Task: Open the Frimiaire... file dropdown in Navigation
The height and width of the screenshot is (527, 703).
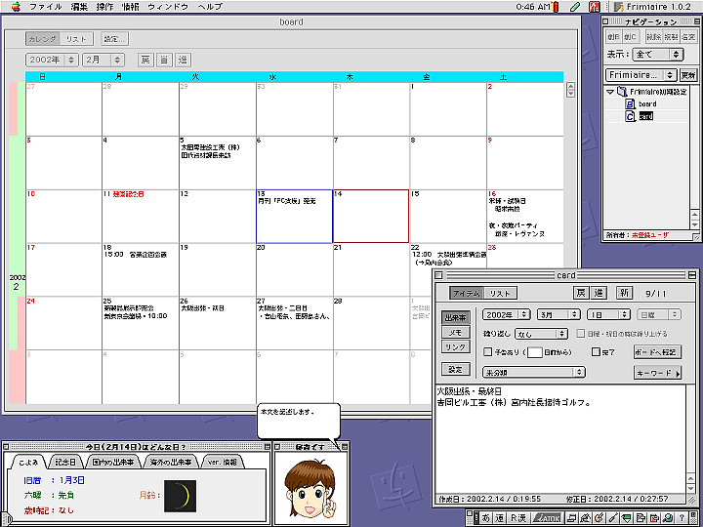Action: click(x=641, y=75)
